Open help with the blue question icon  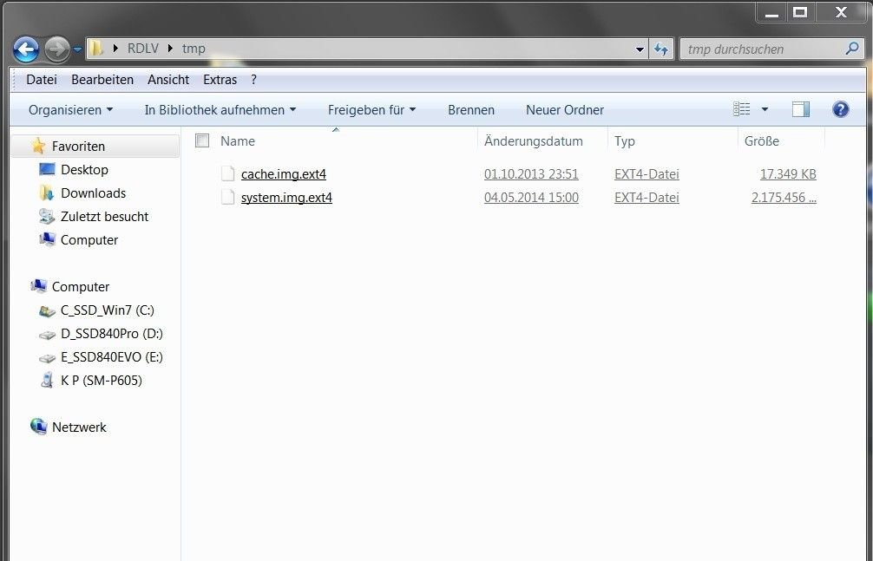pos(840,109)
